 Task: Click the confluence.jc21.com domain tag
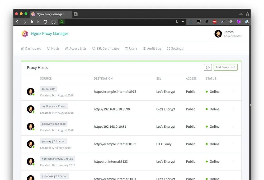click(54, 106)
